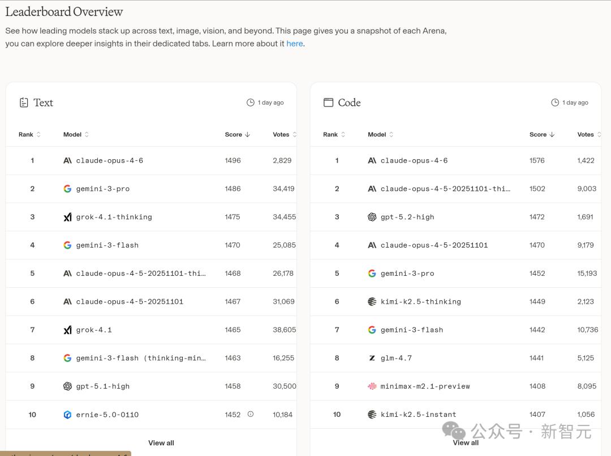Viewport: 611px width, 456px height.
Task: Click Anthropic logo beside Text rank 6 model
Action: coord(67,301)
